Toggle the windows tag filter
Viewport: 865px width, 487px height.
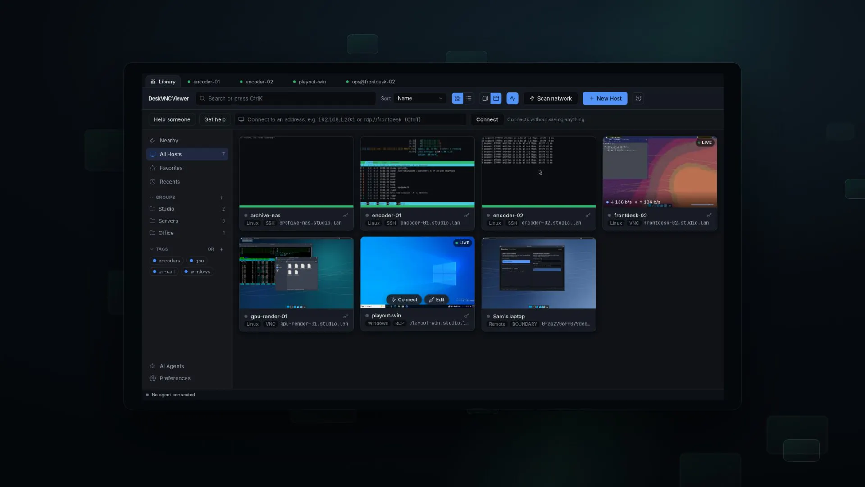pos(197,271)
